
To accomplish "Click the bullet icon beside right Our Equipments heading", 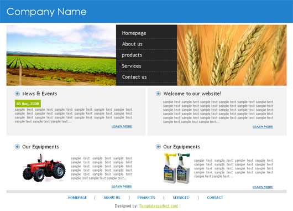I will 158,147.
